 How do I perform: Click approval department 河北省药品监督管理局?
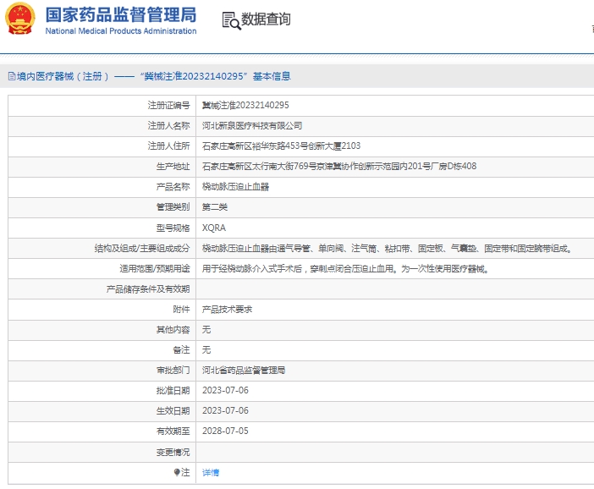pyautogui.click(x=244, y=370)
